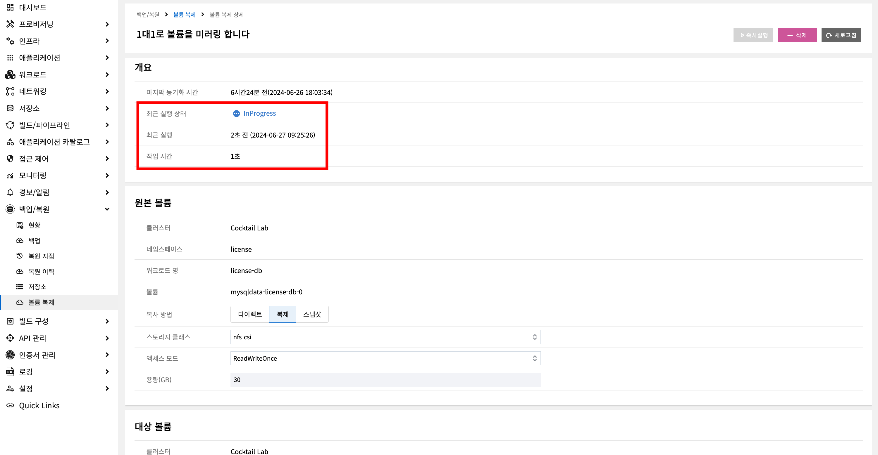Open the 액세스 모드 ReadWriteOnce dropdown
Screen dimensions: 878x455
tap(385, 358)
